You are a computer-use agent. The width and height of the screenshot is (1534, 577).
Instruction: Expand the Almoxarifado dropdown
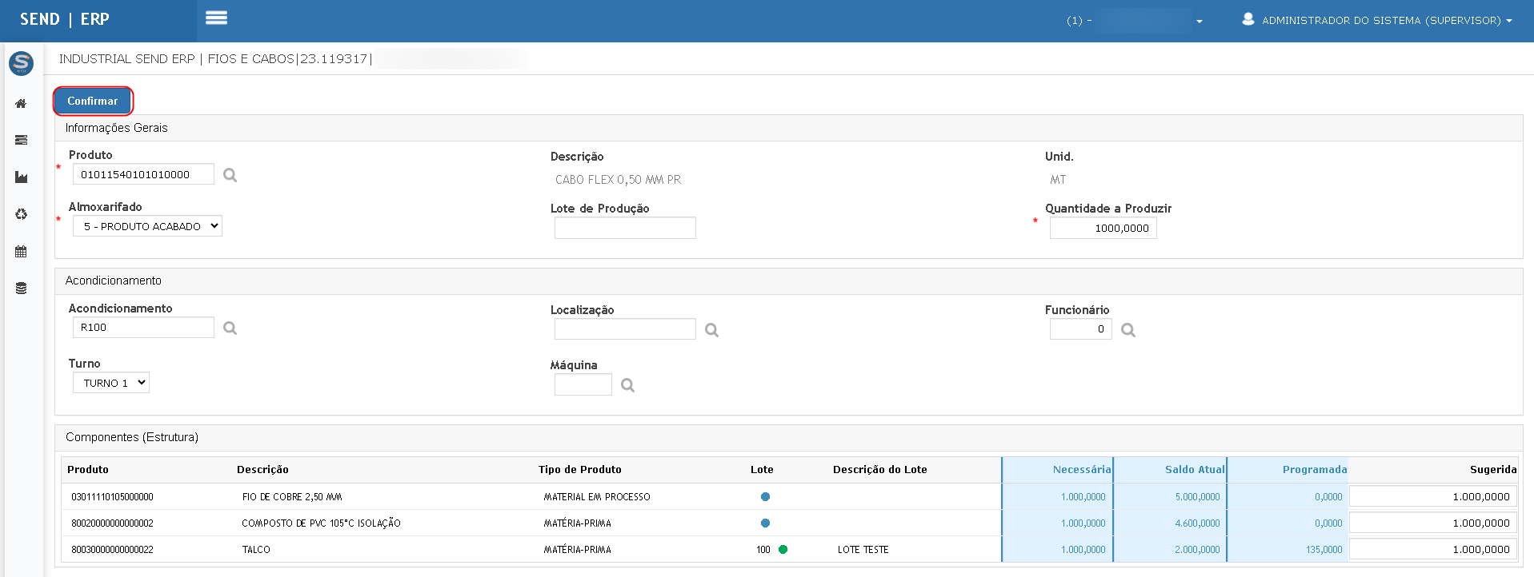click(x=147, y=226)
